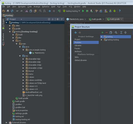Click the Copy module icon in Project Structure
Screen dimensions: 133x124
point(111,32)
